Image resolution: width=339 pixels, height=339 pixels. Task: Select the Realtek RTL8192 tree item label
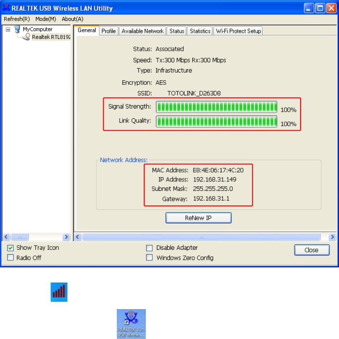(51, 37)
